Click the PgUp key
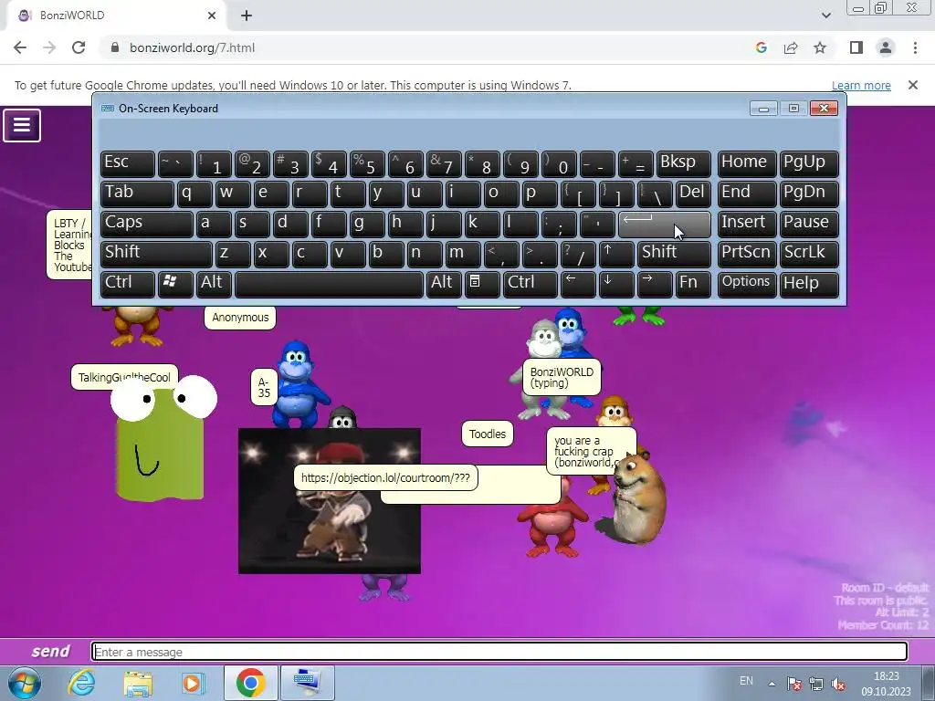The image size is (935, 701). pyautogui.click(x=809, y=162)
